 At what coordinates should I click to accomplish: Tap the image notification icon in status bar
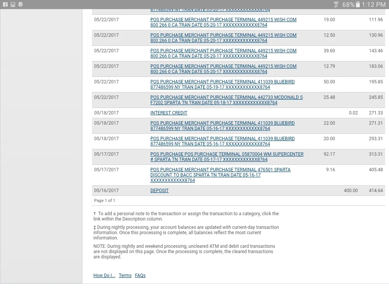click(x=13, y=5)
